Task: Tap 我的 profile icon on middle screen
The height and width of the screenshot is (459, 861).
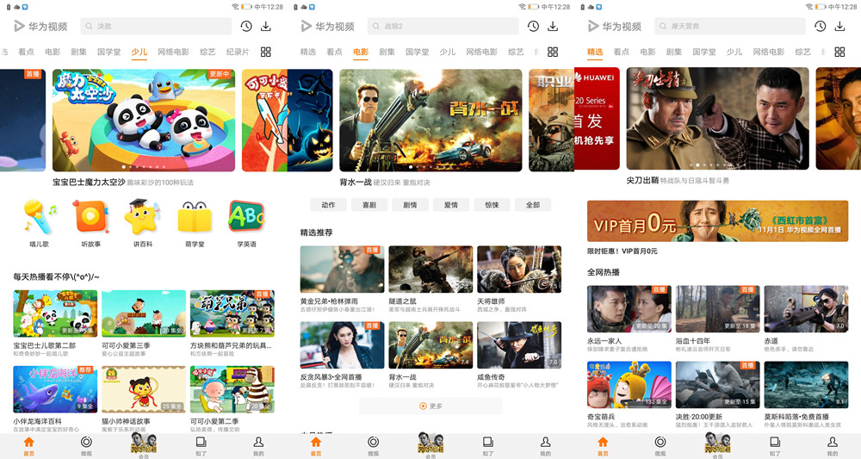Action: point(546,443)
